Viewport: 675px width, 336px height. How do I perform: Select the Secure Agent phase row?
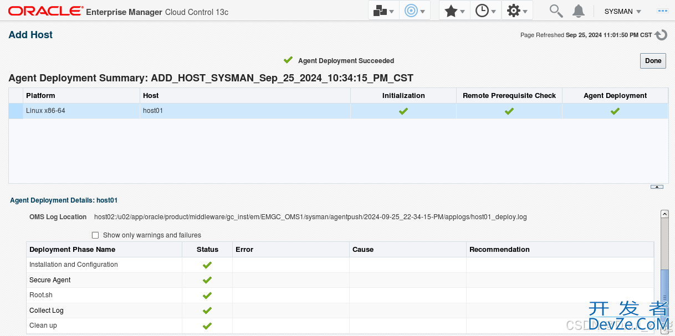pyautogui.click(x=340, y=280)
